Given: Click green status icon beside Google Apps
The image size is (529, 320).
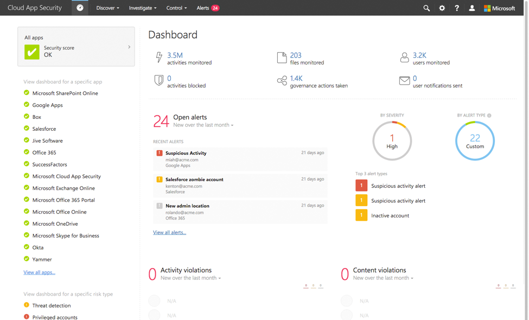Looking at the screenshot, I should tap(27, 105).
